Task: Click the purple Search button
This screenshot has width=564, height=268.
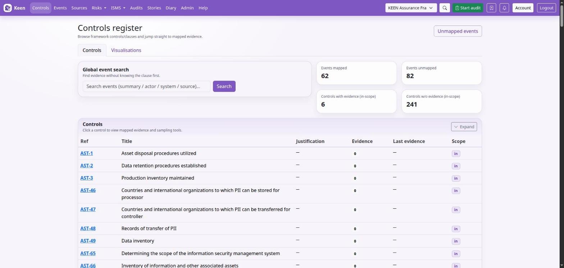Action: pos(224,86)
